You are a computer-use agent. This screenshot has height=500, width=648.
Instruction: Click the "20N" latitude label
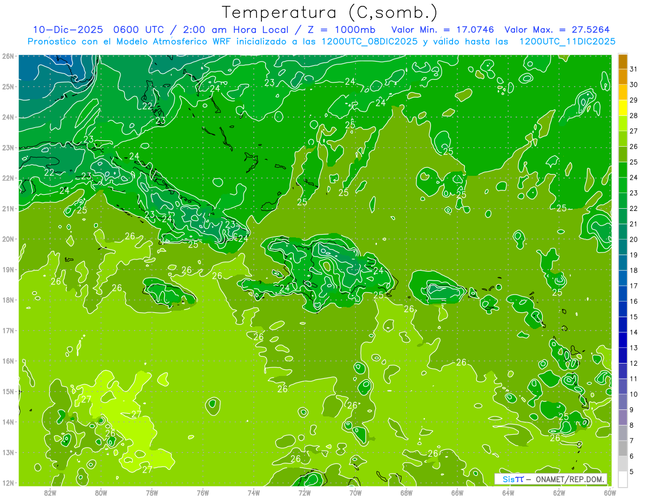(x=8, y=238)
